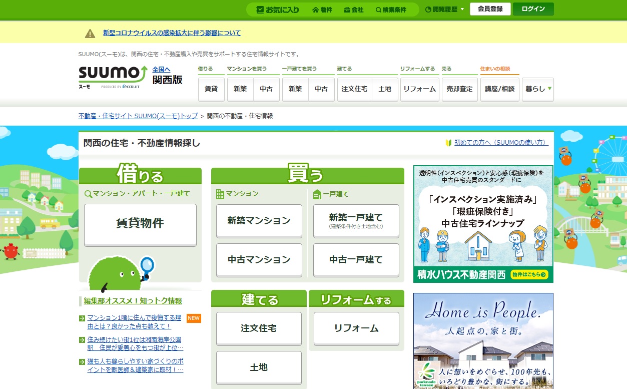Click the arrow icon beside マンション1階 article
Screen dimensions: 627x389
pos(82,318)
